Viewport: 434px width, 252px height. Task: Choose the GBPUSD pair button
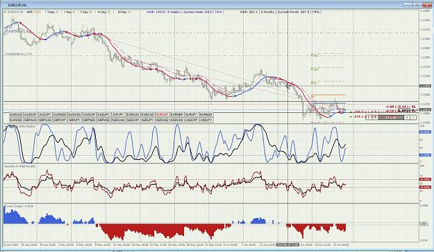pyautogui.click(x=104, y=120)
